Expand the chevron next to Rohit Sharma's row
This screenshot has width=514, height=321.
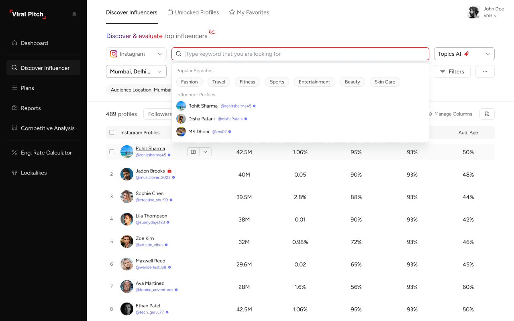pyautogui.click(x=205, y=152)
